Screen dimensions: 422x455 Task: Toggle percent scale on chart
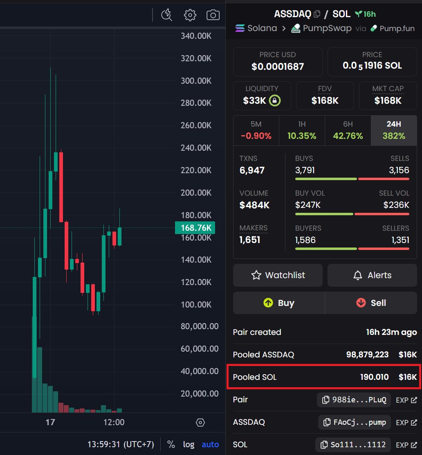click(171, 444)
